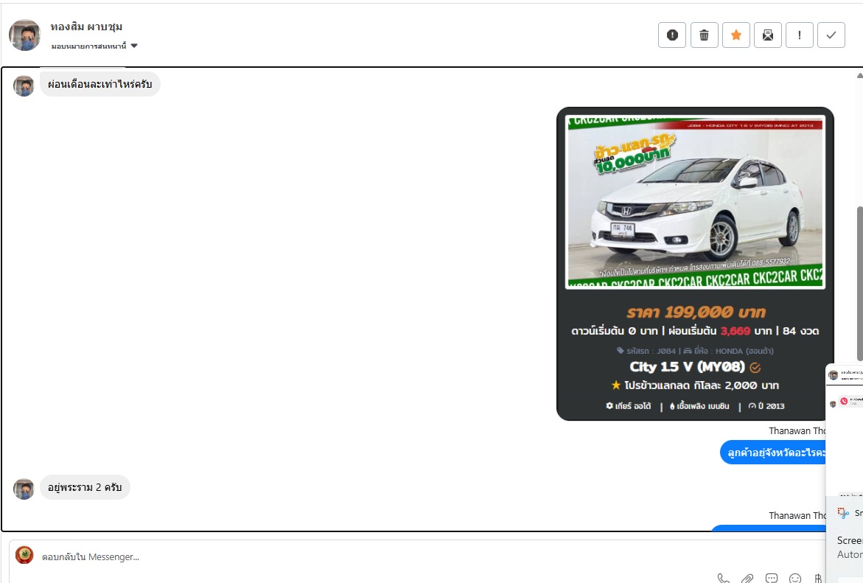863x583 pixels.
Task: Click the baht payment request icon
Action: tap(819, 578)
